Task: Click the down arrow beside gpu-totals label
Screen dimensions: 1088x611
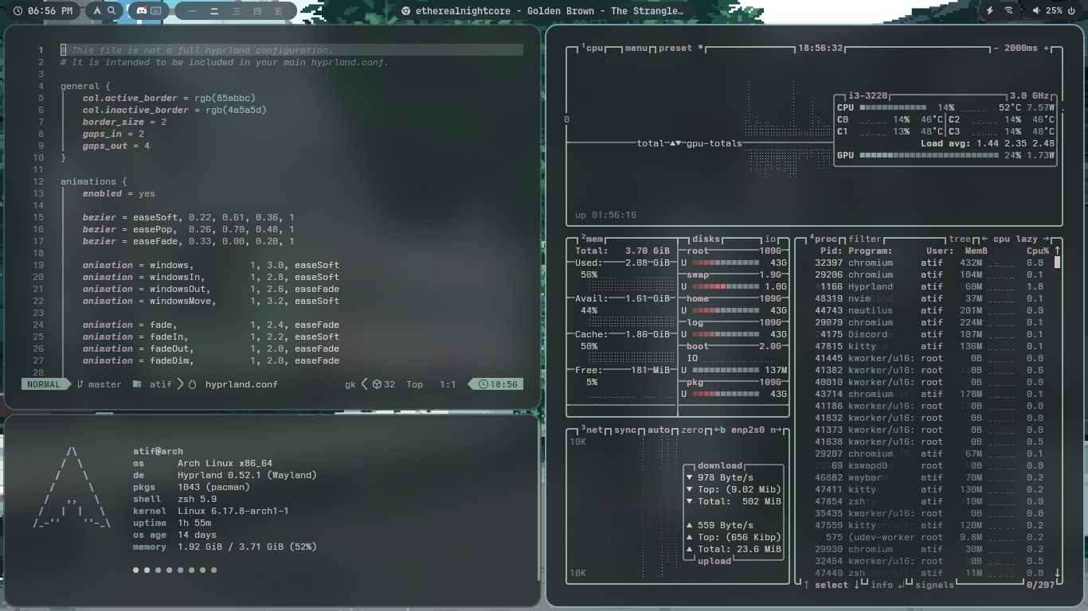Action: click(678, 143)
